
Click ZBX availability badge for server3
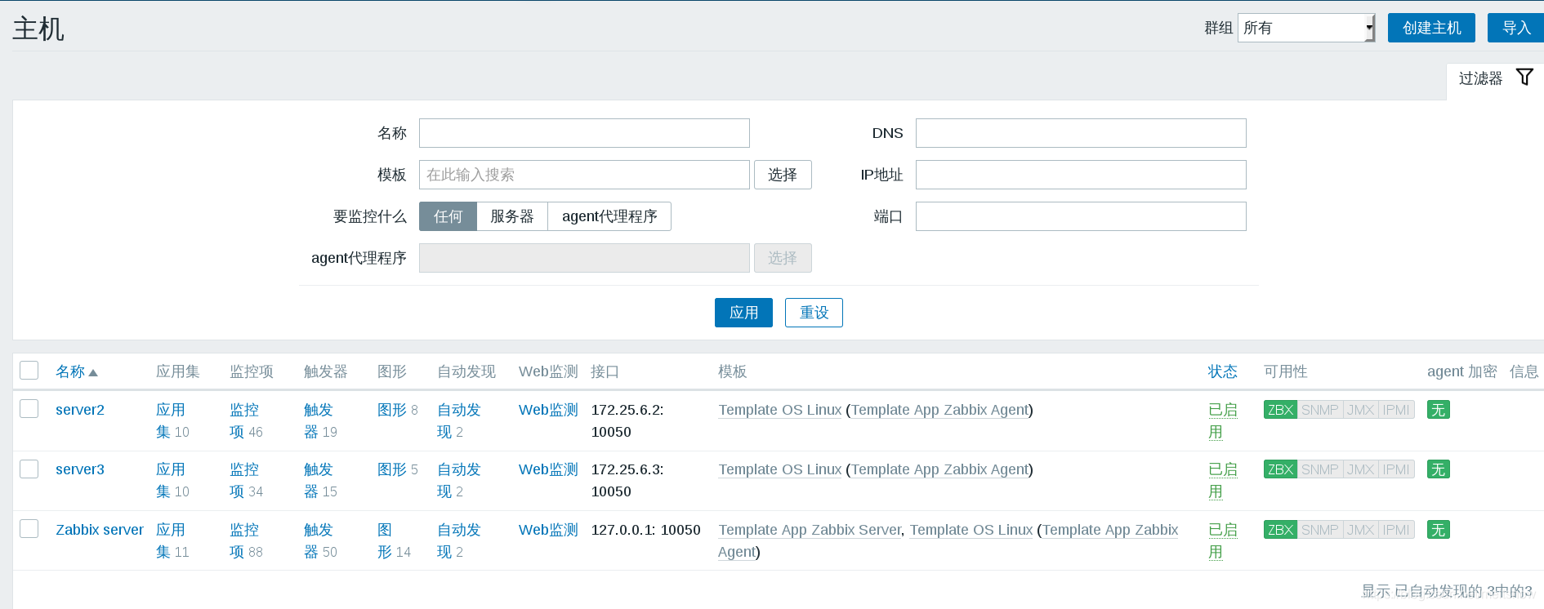[1280, 469]
